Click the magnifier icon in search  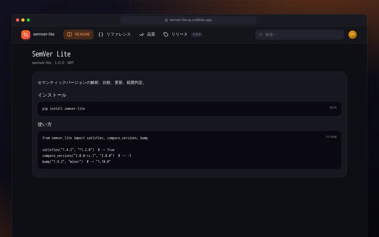coord(261,35)
